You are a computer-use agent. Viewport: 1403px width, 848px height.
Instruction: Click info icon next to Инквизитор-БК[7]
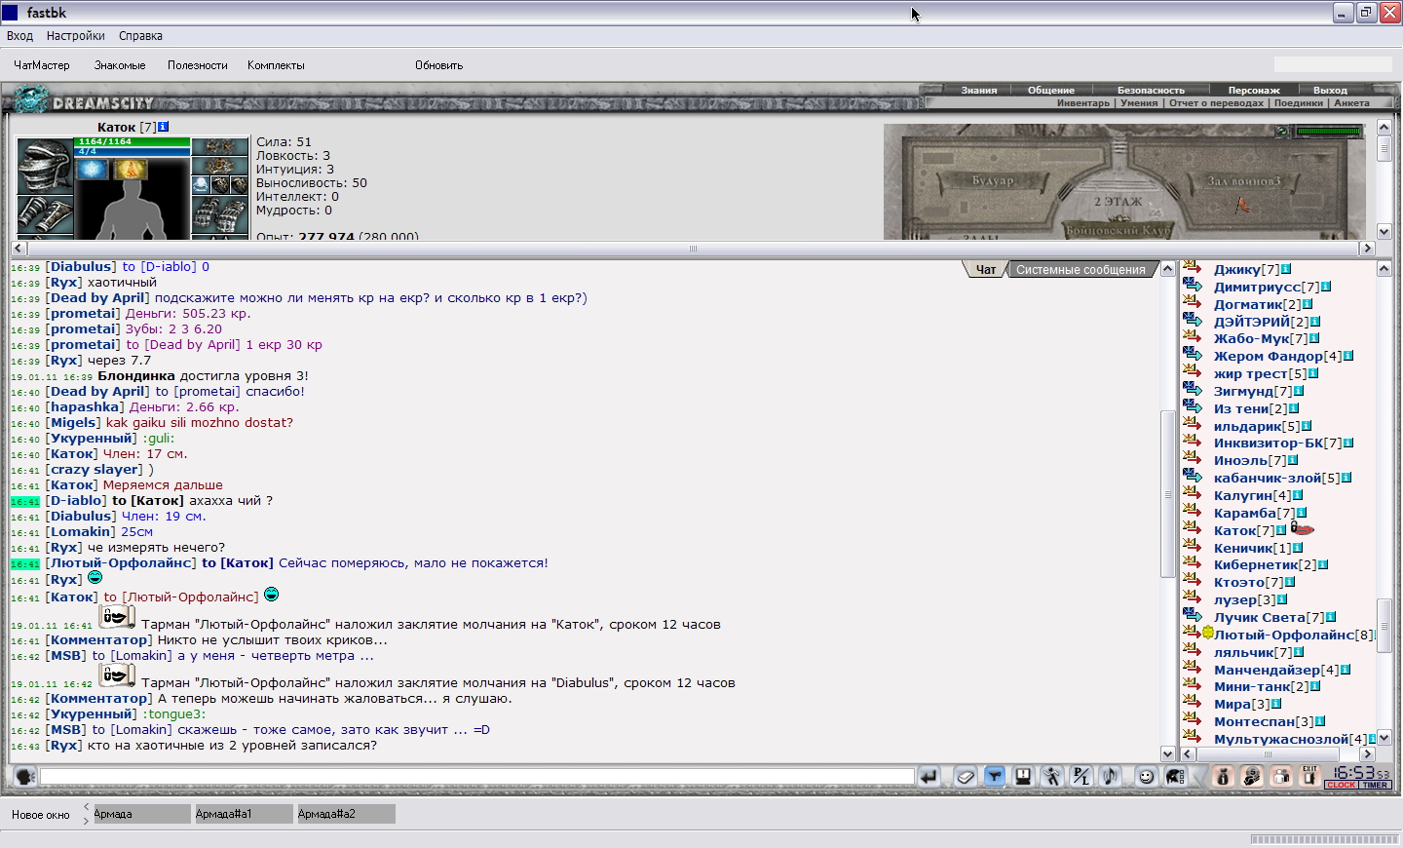[x=1348, y=443]
